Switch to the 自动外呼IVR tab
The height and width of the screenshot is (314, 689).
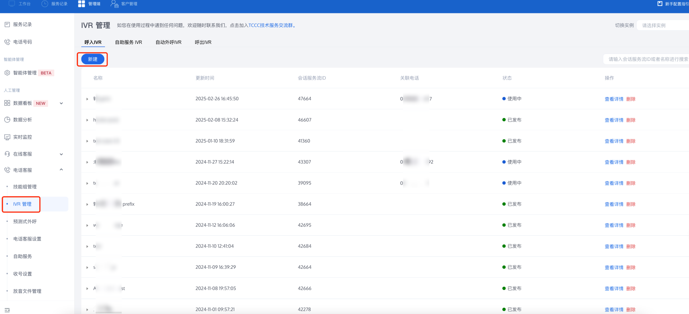point(169,42)
